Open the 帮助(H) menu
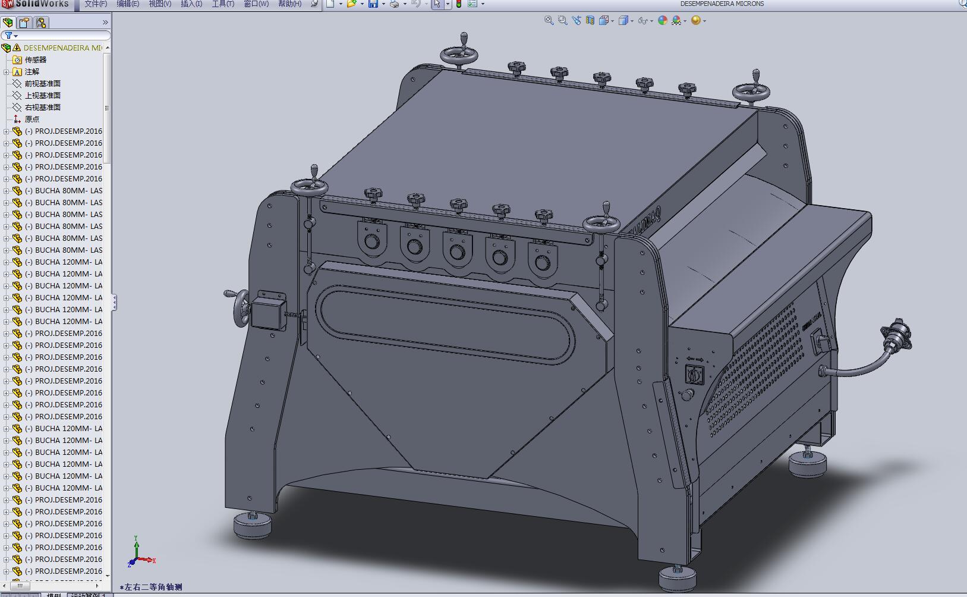Screen dimensions: 967x597 pos(289,4)
